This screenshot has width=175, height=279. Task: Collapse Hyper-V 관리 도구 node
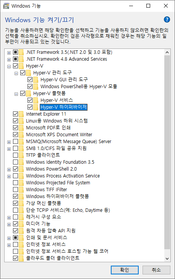coord(16,73)
